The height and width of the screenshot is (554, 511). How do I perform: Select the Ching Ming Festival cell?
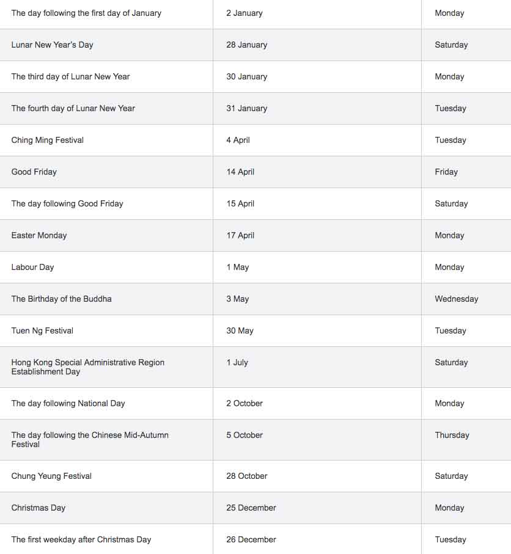[48, 140]
